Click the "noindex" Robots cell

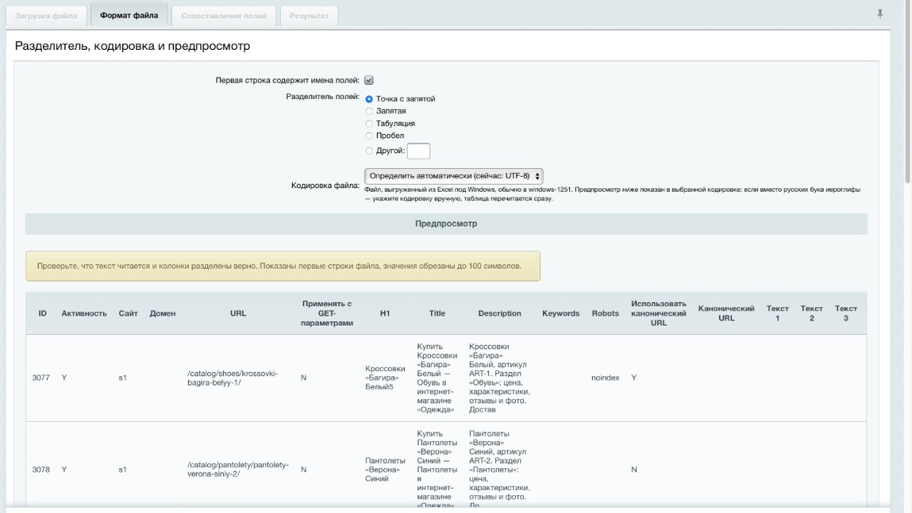(x=606, y=378)
